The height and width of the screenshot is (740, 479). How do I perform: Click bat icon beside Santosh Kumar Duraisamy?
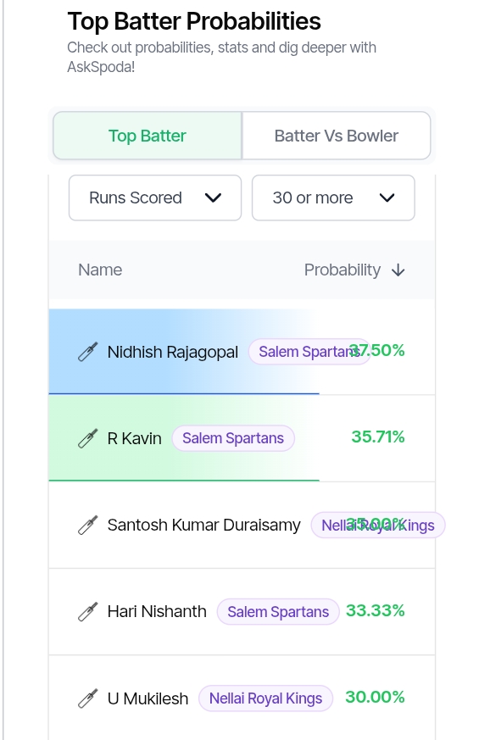88,525
